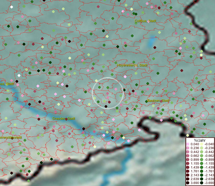
Task: Select the 0.899 legend color swatch
Action: pos(188,160)
